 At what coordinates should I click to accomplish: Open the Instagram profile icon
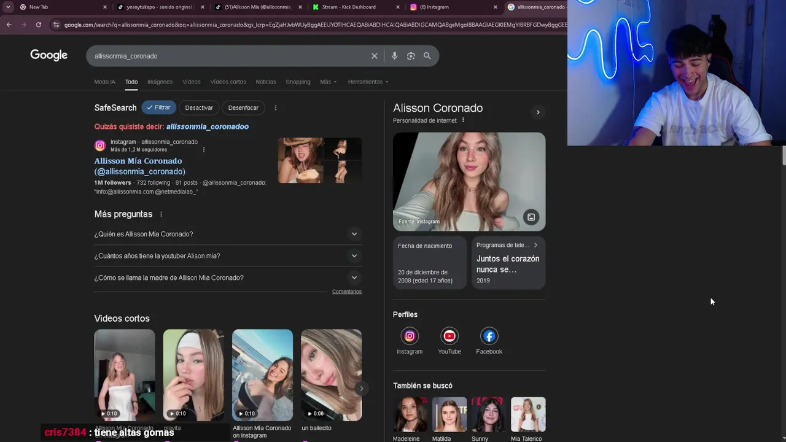410,336
